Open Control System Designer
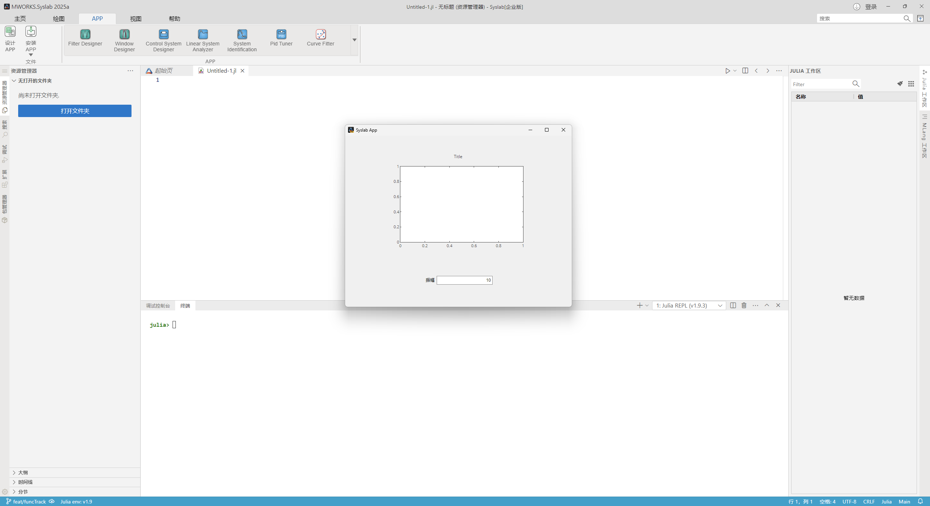930x506 pixels. [x=163, y=40]
